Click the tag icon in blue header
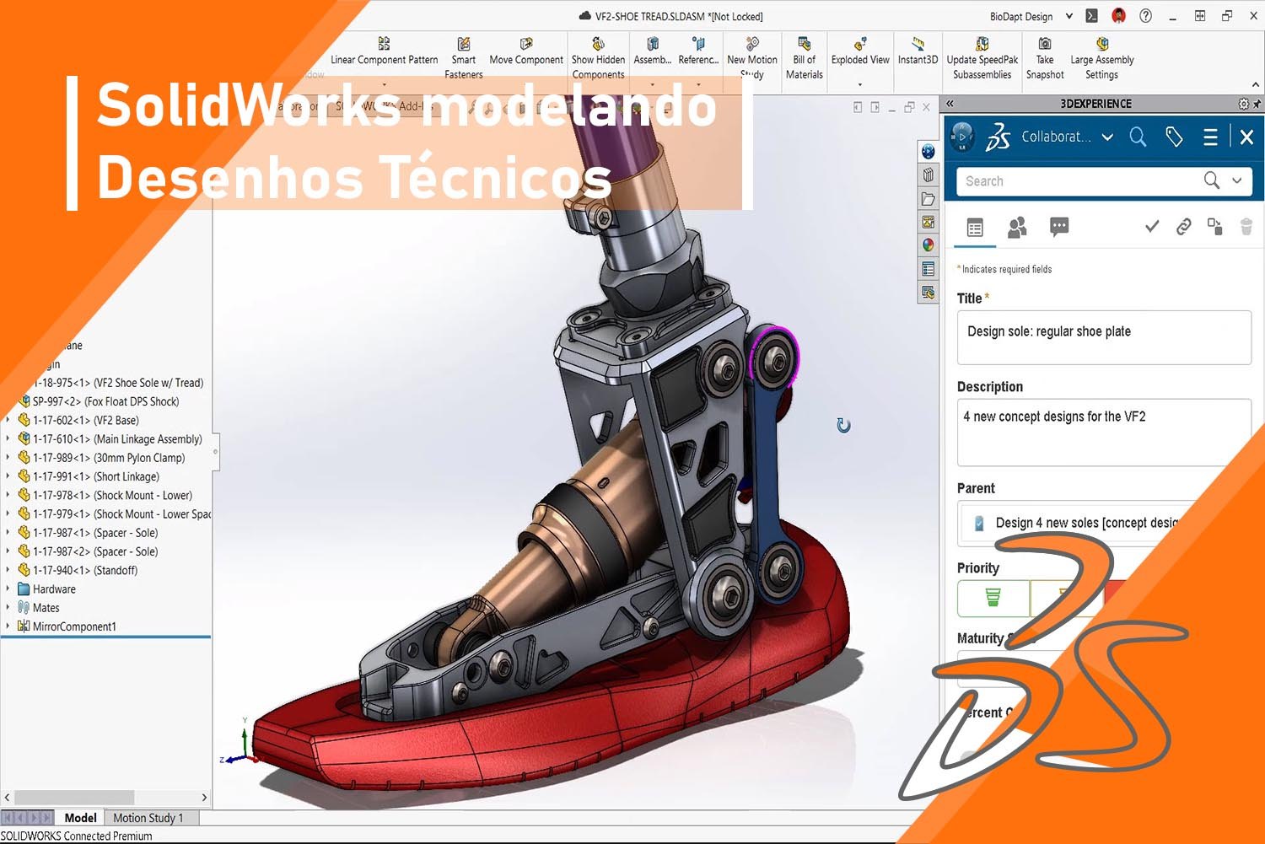The width and height of the screenshot is (1265, 844). point(1174,137)
